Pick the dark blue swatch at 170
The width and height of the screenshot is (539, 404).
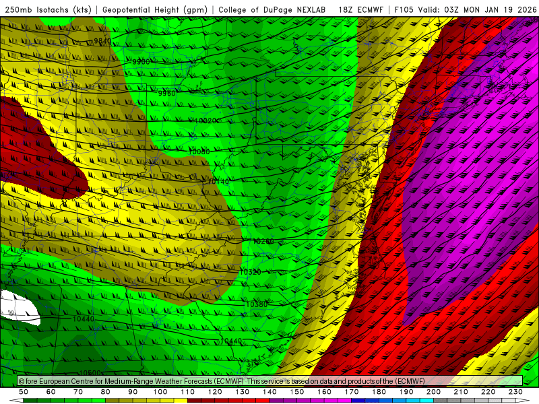tap(358, 401)
